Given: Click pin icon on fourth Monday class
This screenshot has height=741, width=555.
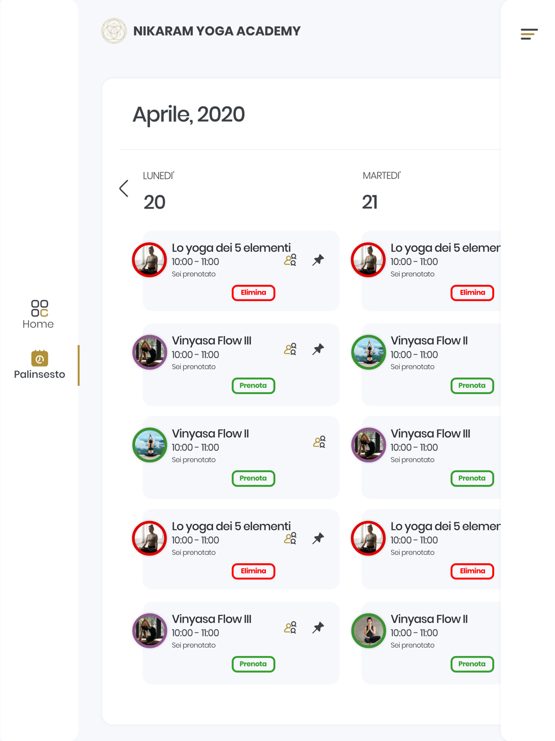Looking at the screenshot, I should tap(318, 538).
